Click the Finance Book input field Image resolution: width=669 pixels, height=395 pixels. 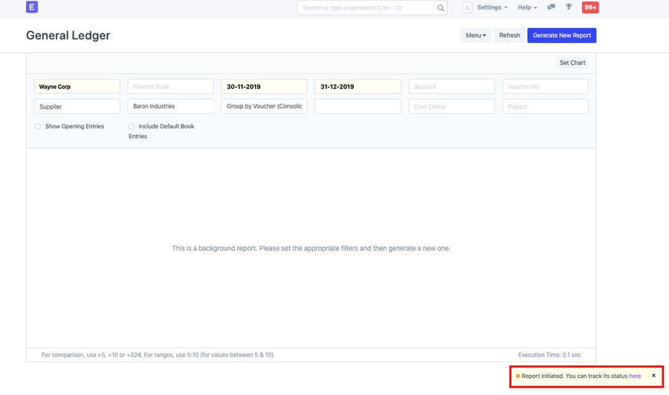[170, 87]
